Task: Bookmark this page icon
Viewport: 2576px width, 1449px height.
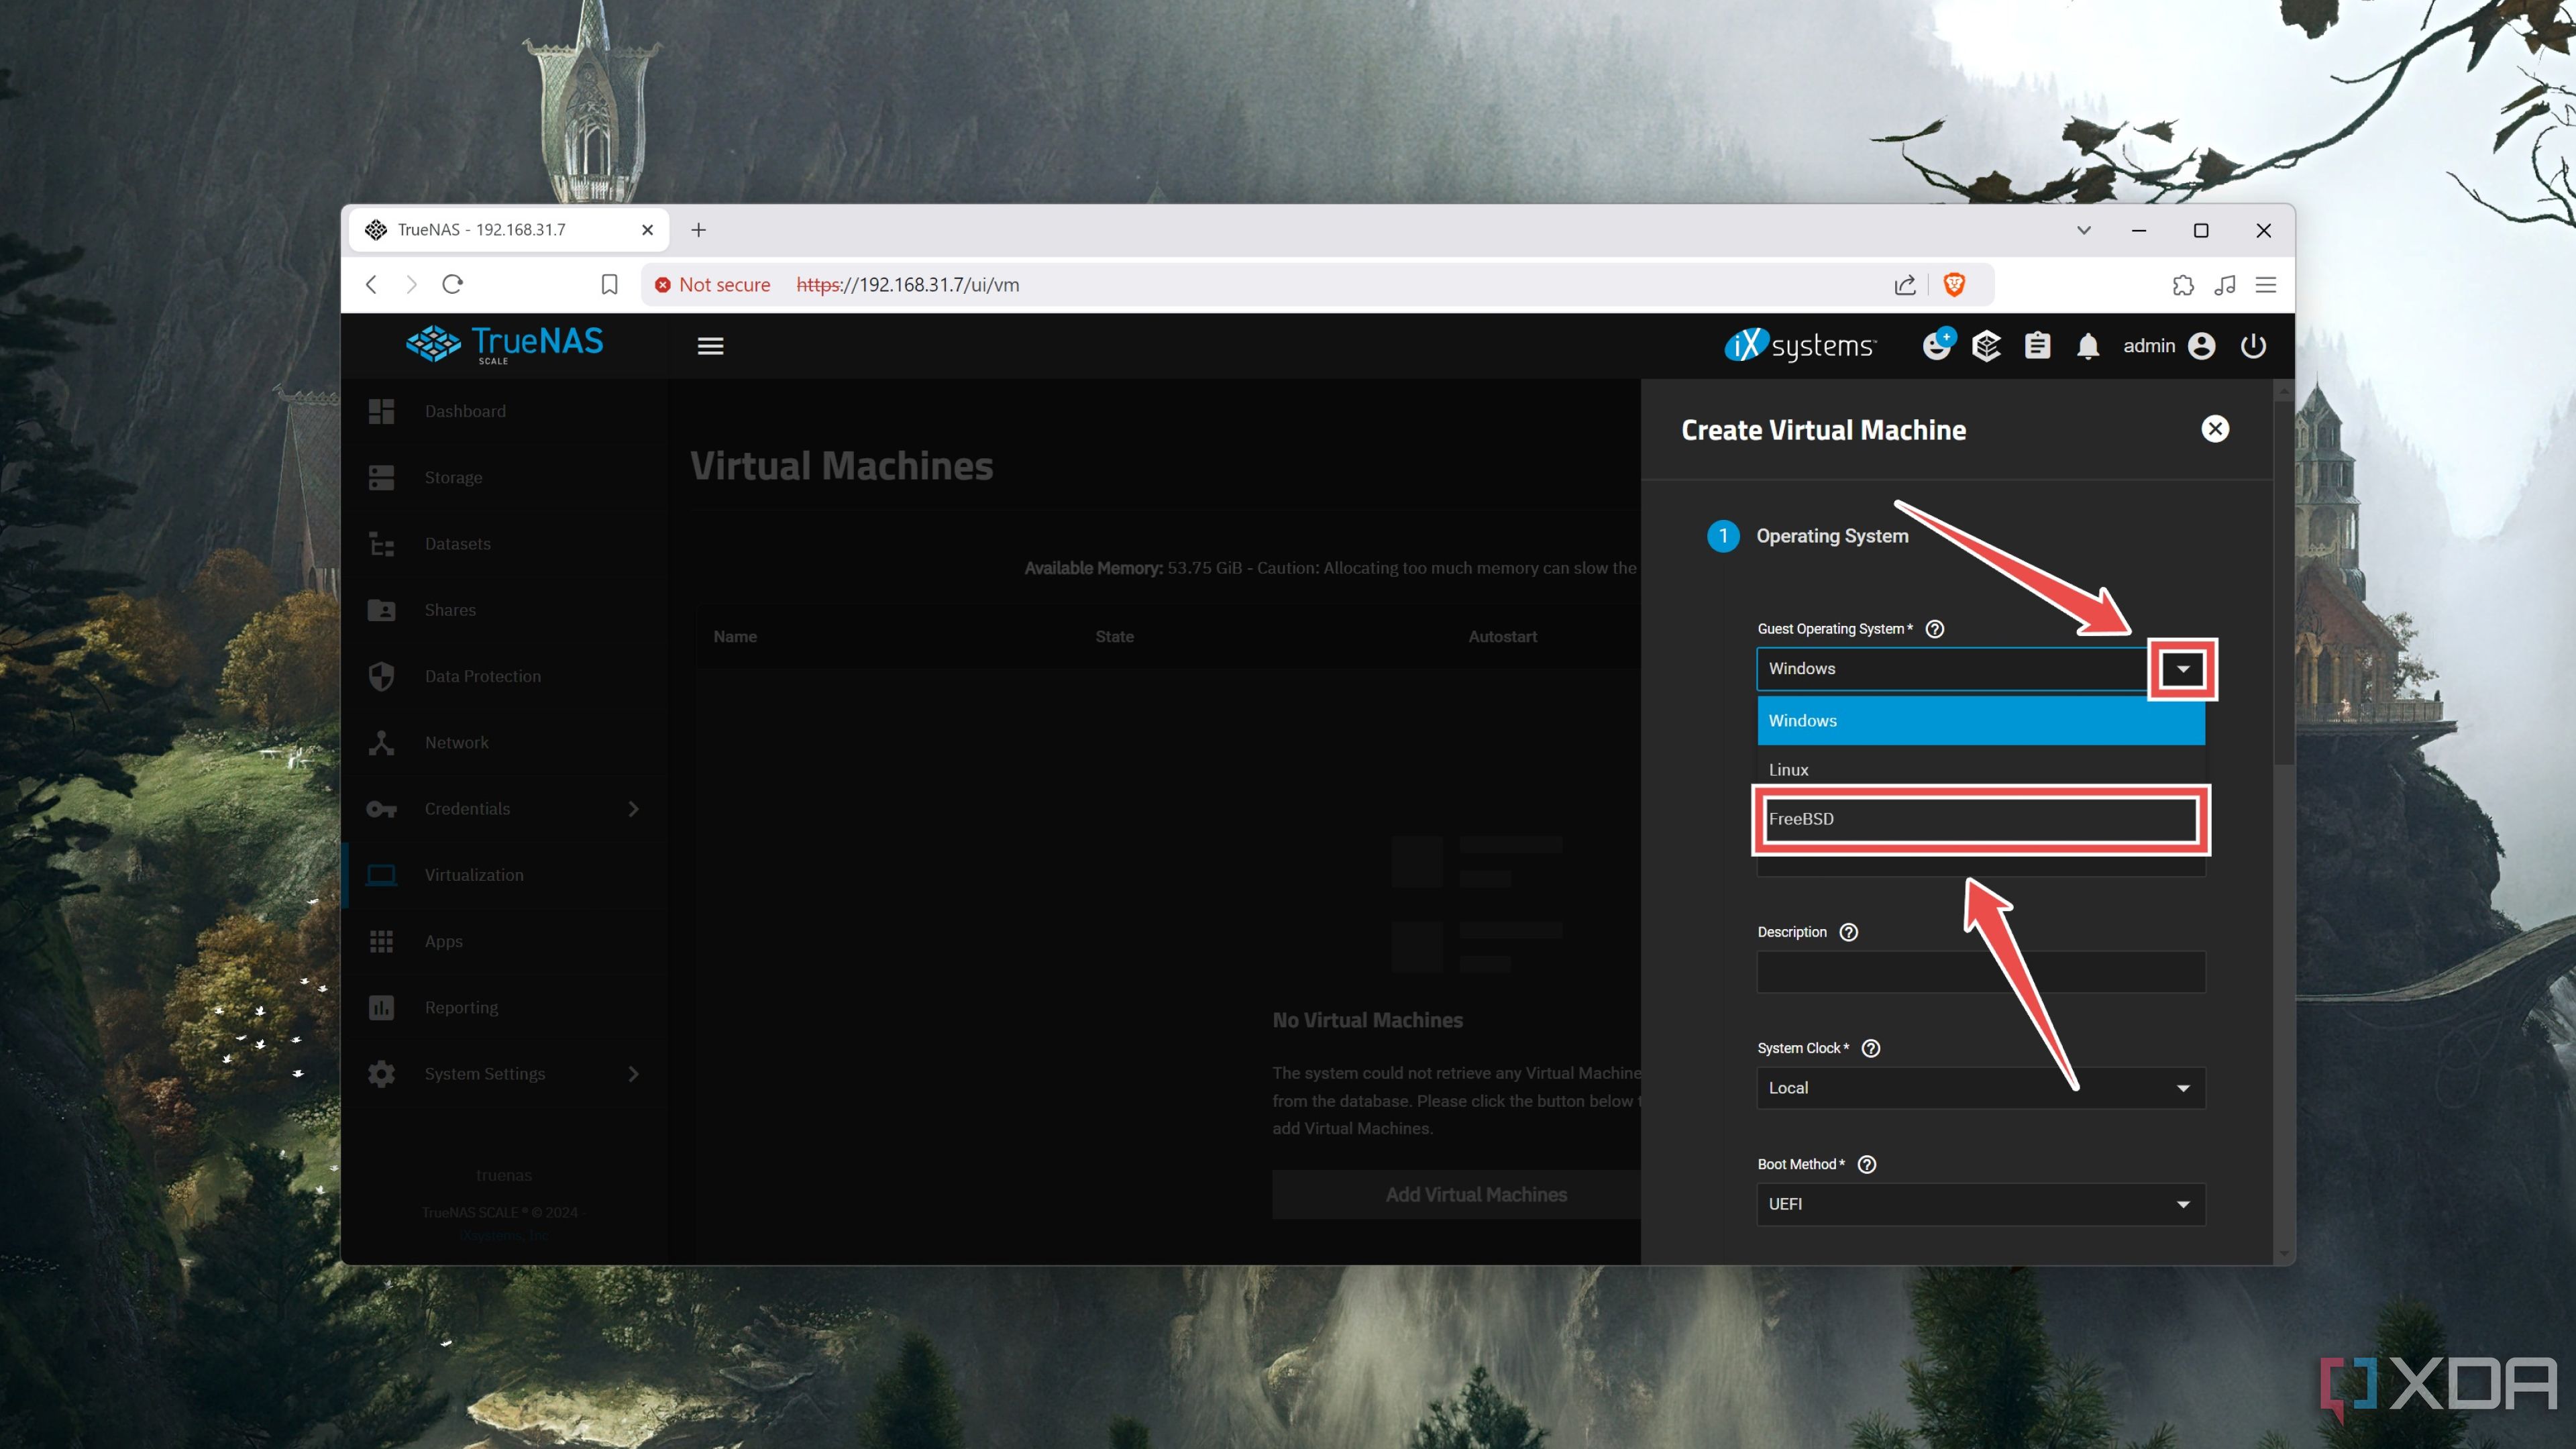Action: [609, 285]
